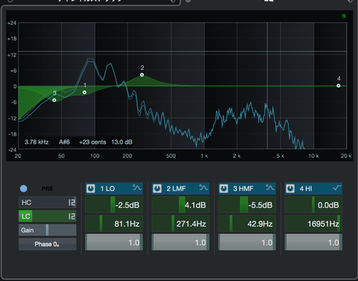Click the 1 LO gain field -2.5dB
The width and height of the screenshot is (358, 281).
(114, 205)
